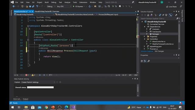This screenshot has width=195, height=110.
Task: Open the Windows Start menu
Action: [x=12, y=107]
